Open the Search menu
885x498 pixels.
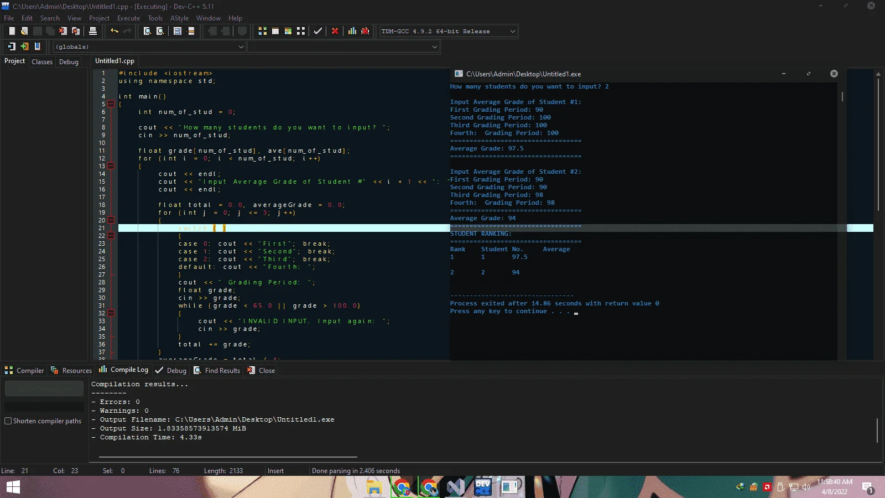click(50, 18)
